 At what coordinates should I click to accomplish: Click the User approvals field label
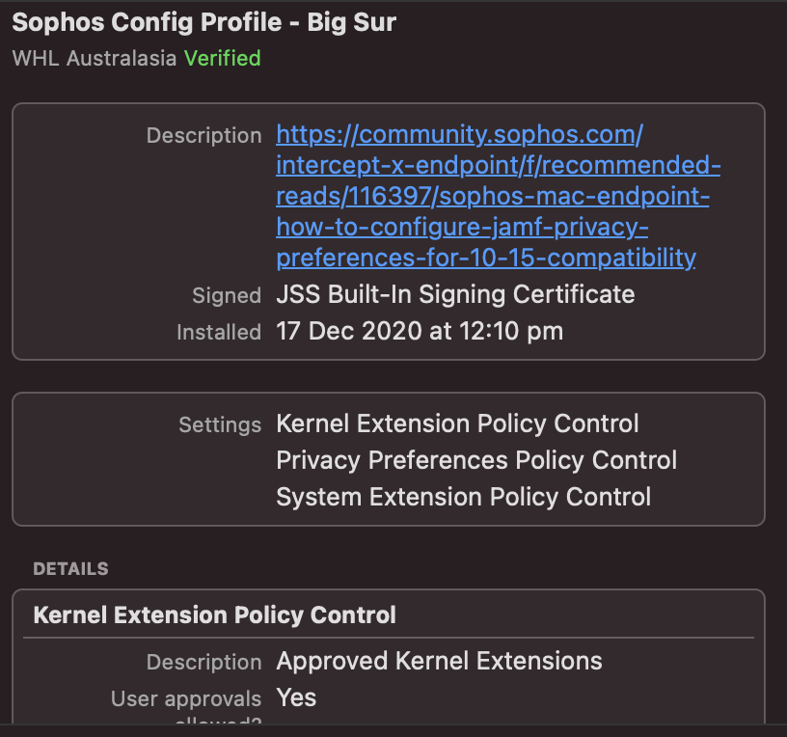[x=186, y=698]
